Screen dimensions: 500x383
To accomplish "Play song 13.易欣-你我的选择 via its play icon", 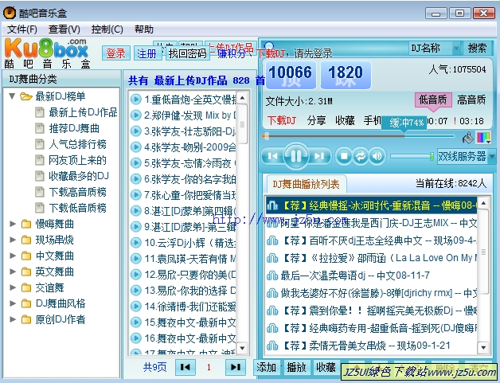I will click(136, 290).
